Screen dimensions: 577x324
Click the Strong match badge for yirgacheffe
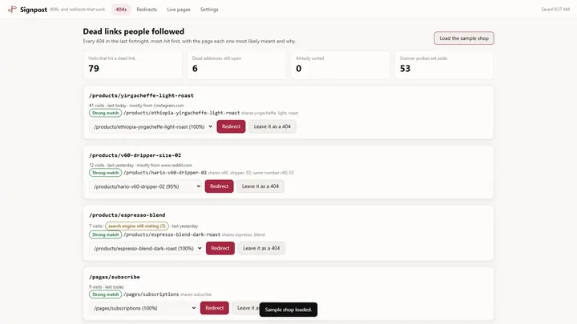pyautogui.click(x=105, y=113)
